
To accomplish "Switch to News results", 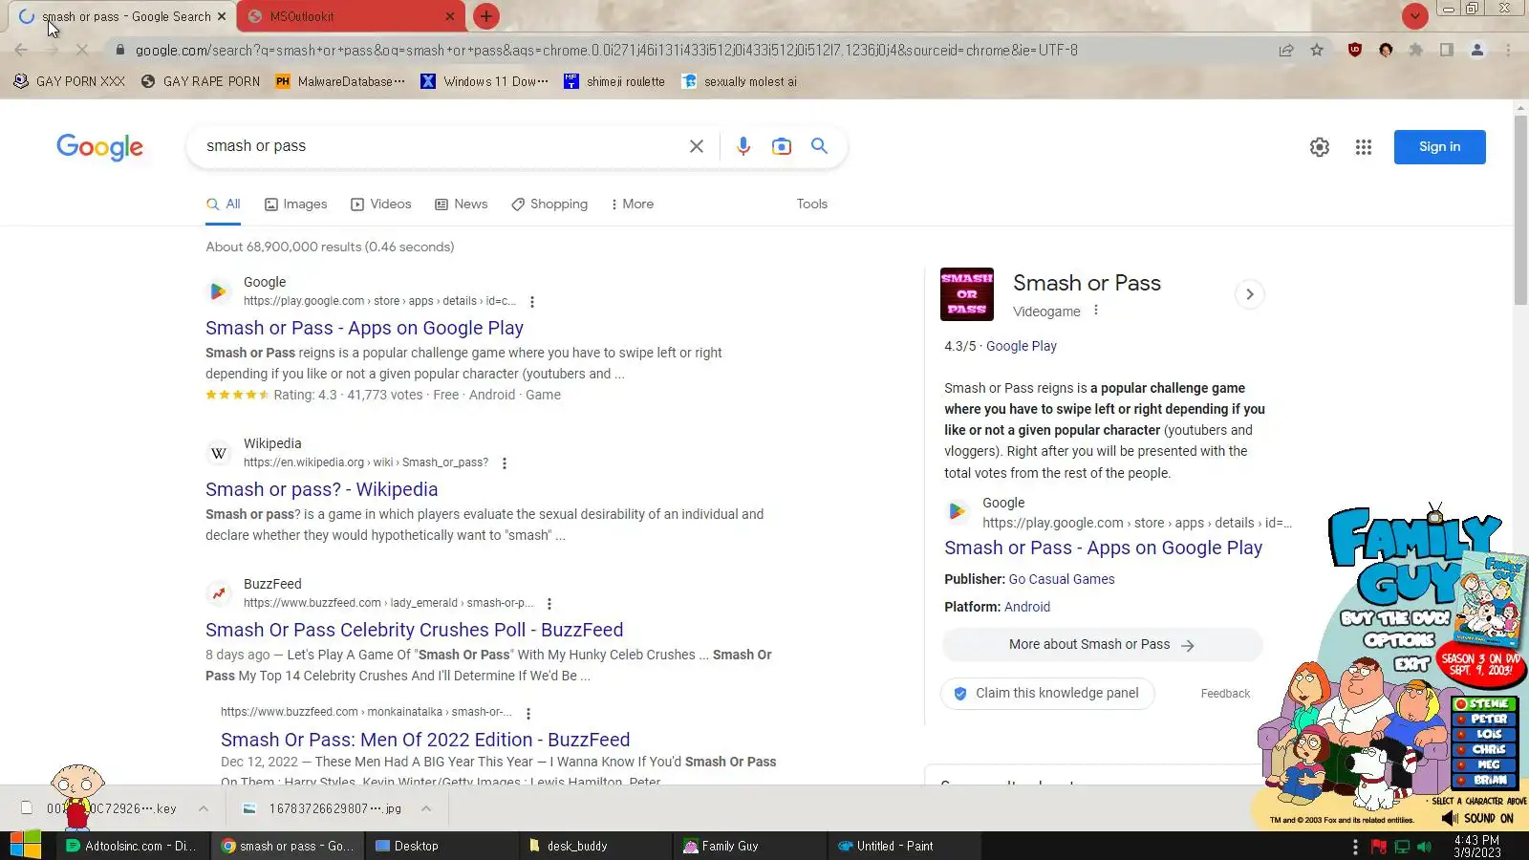I will [x=462, y=204].
